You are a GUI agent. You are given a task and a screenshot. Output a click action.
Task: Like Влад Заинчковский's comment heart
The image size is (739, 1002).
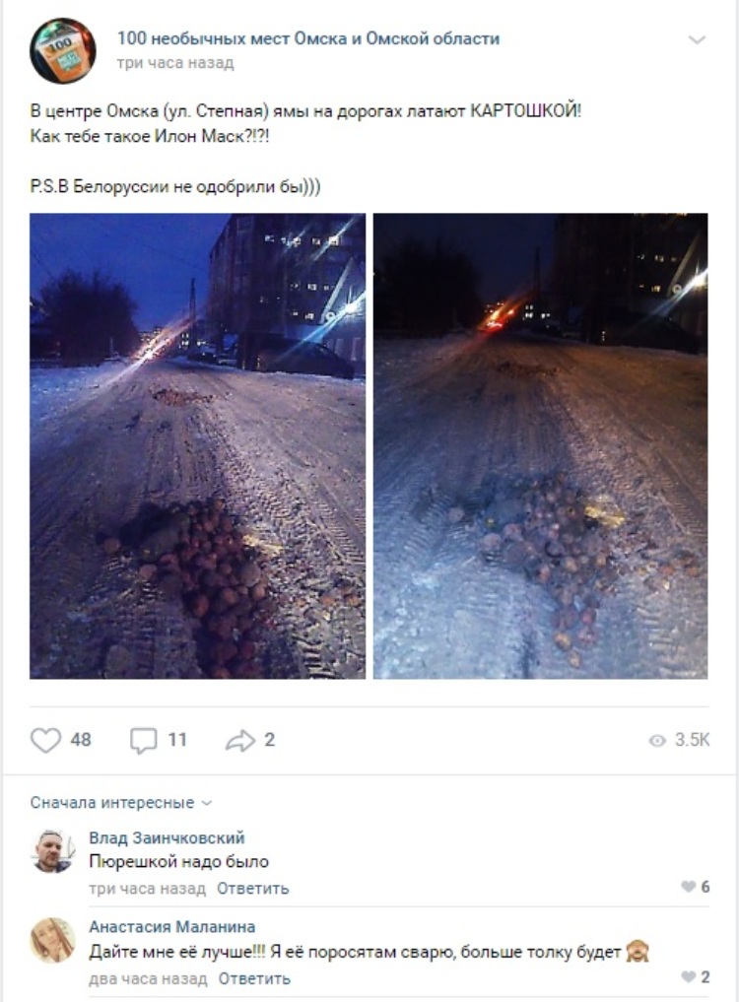click(x=688, y=887)
